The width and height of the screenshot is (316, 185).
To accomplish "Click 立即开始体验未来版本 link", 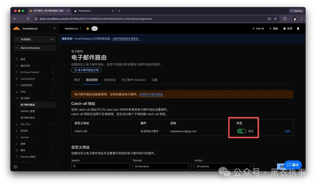I will 126,39.
